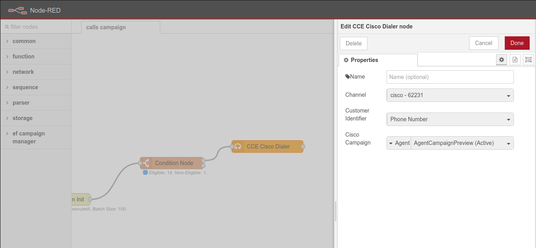Screen dimensions: 536x248
Task: Click the node properties gear icon
Action: coord(502,60)
